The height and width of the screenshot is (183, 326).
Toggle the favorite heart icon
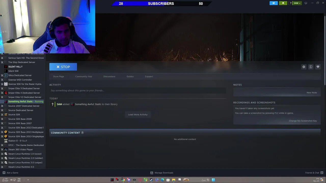pyautogui.click(x=318, y=67)
